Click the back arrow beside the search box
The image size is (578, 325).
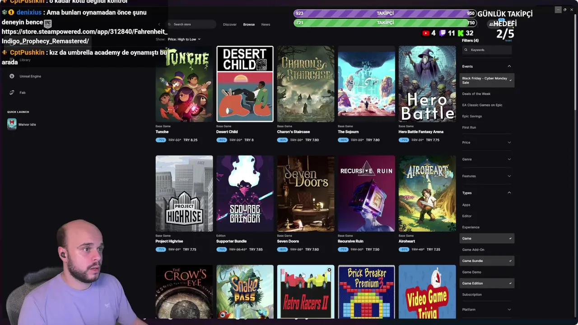click(159, 24)
